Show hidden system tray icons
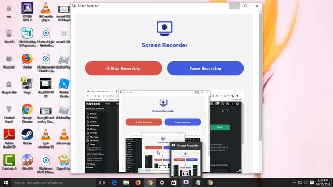 coord(294,182)
